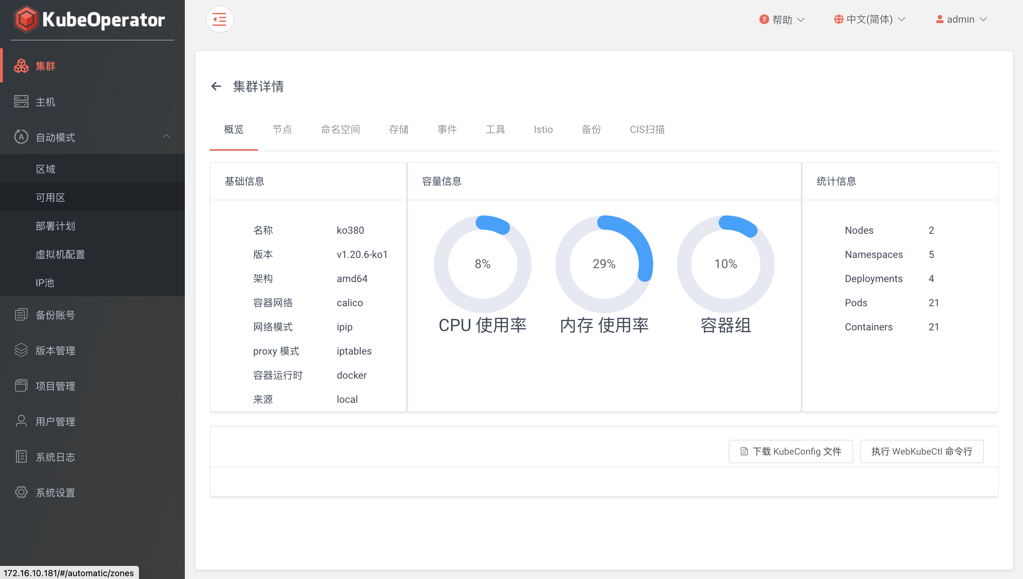Open 版本管理 (Version Management) from the sidebar

click(x=55, y=350)
